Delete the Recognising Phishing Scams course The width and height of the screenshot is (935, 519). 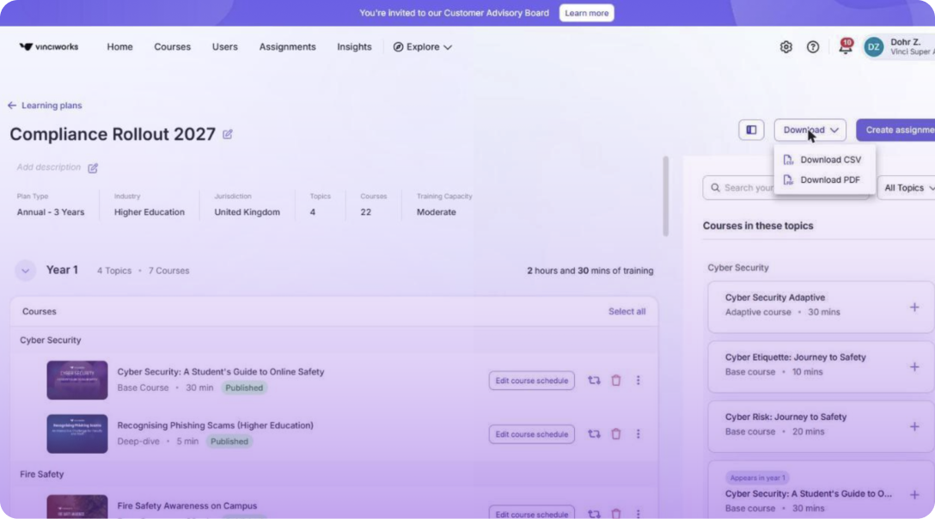[616, 434]
